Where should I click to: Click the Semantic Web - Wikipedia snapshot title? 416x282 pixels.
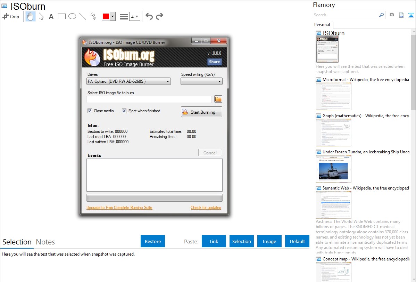pos(366,188)
